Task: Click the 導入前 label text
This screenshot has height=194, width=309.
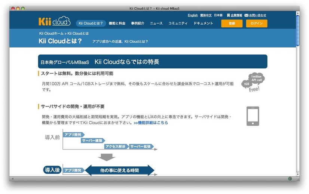Action: coord(52,137)
